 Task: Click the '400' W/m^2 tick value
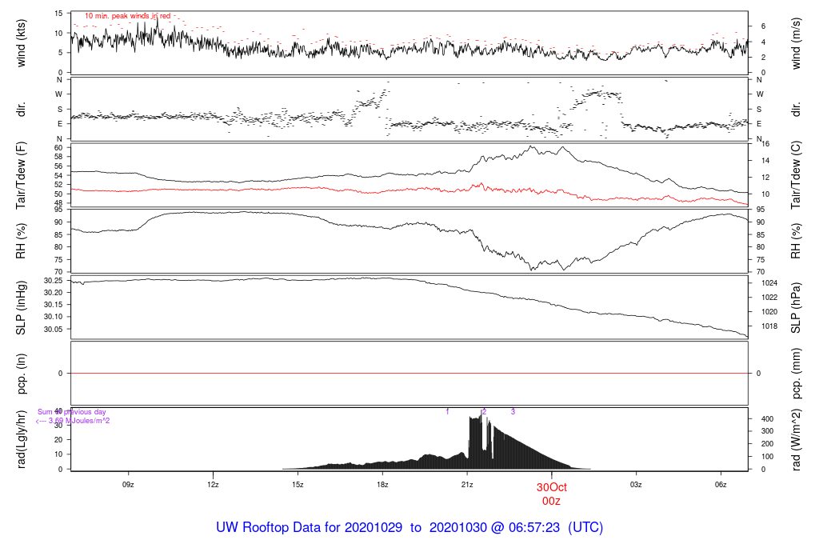pos(767,419)
